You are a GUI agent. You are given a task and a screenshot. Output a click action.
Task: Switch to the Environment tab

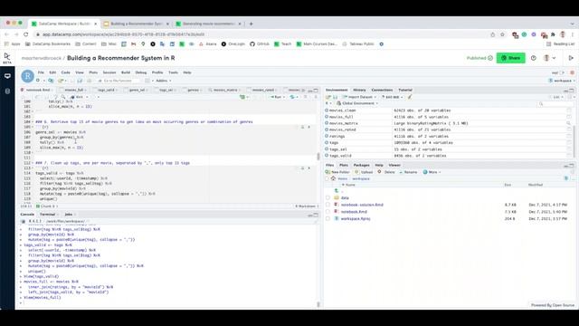337,90
